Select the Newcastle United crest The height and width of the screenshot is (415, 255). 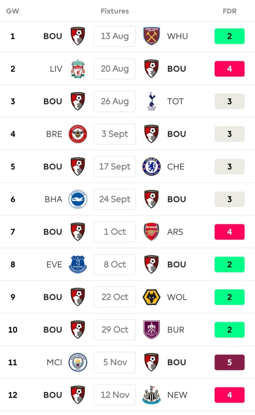[152, 395]
